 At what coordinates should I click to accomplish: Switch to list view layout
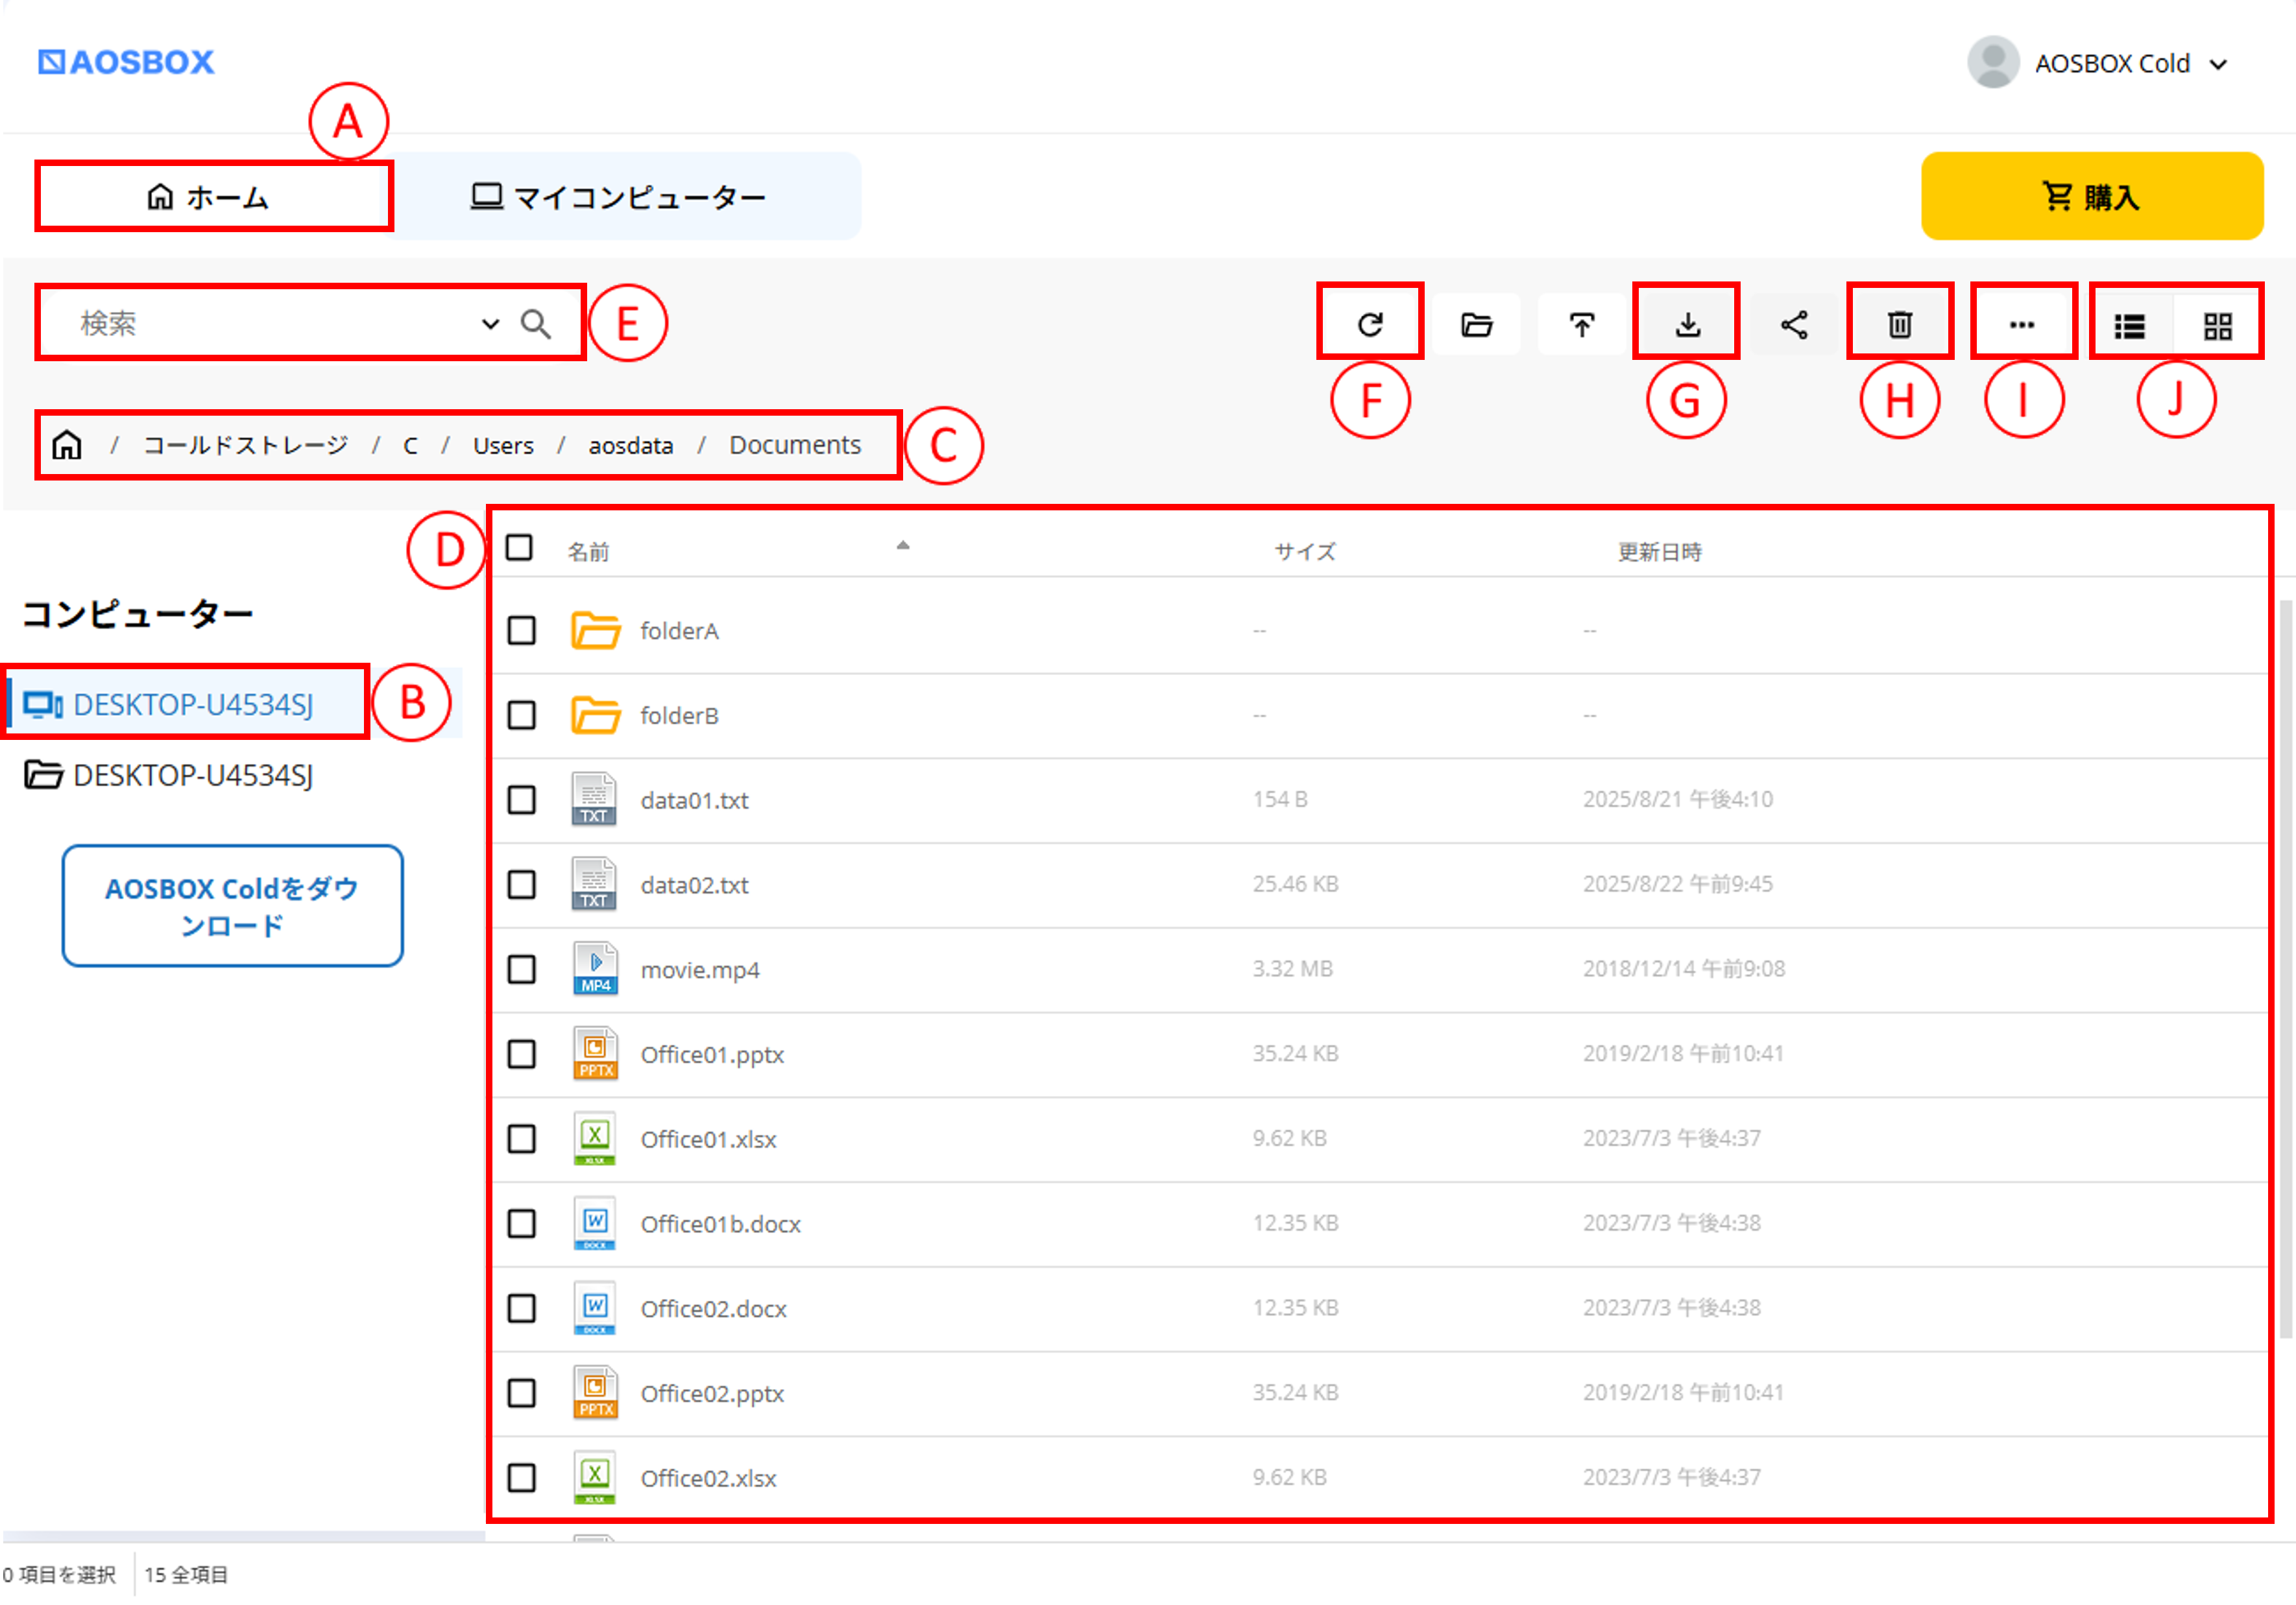(x=2130, y=326)
